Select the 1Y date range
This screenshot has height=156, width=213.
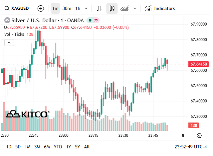69,147
